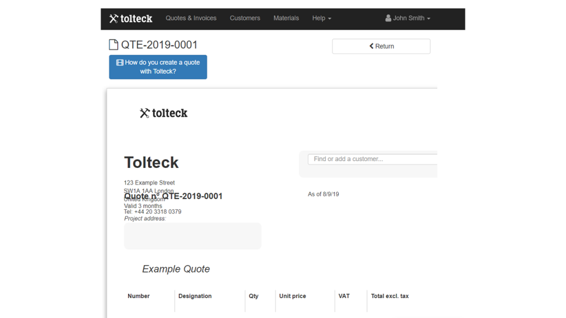566x318 pixels.
Task: Edit the 'Example Quote' title
Action: (x=176, y=269)
